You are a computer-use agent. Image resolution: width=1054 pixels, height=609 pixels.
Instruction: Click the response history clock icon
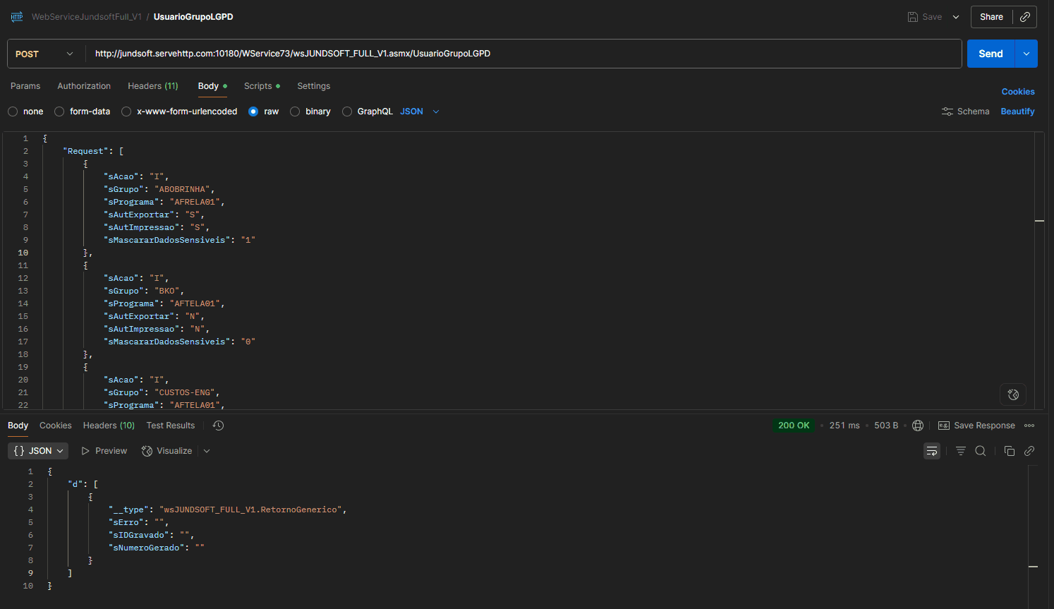click(x=218, y=426)
